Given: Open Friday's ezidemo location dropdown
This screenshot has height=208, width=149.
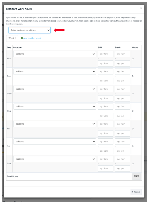Looking at the screenshot, I should click(x=55, y=124).
